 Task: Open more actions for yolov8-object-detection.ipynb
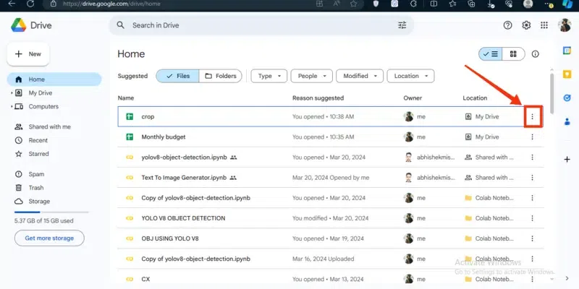coord(532,157)
